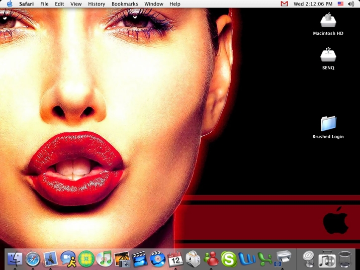Open the Trash in dock

pos(345,259)
